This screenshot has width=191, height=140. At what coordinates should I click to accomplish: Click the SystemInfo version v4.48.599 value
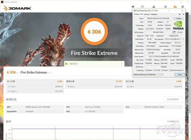(29, 112)
